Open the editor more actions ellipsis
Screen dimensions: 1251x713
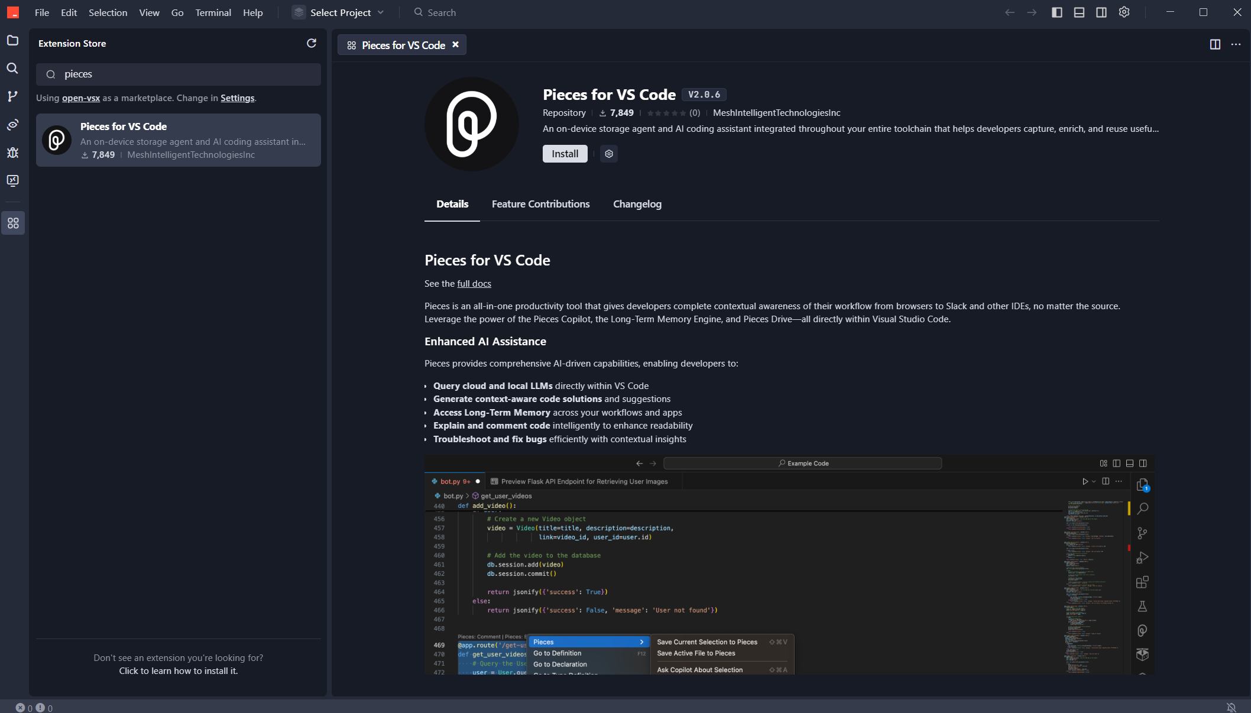coord(1236,44)
